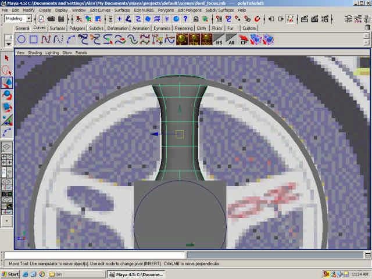Select the arrow Select tool

[x=7, y=58]
